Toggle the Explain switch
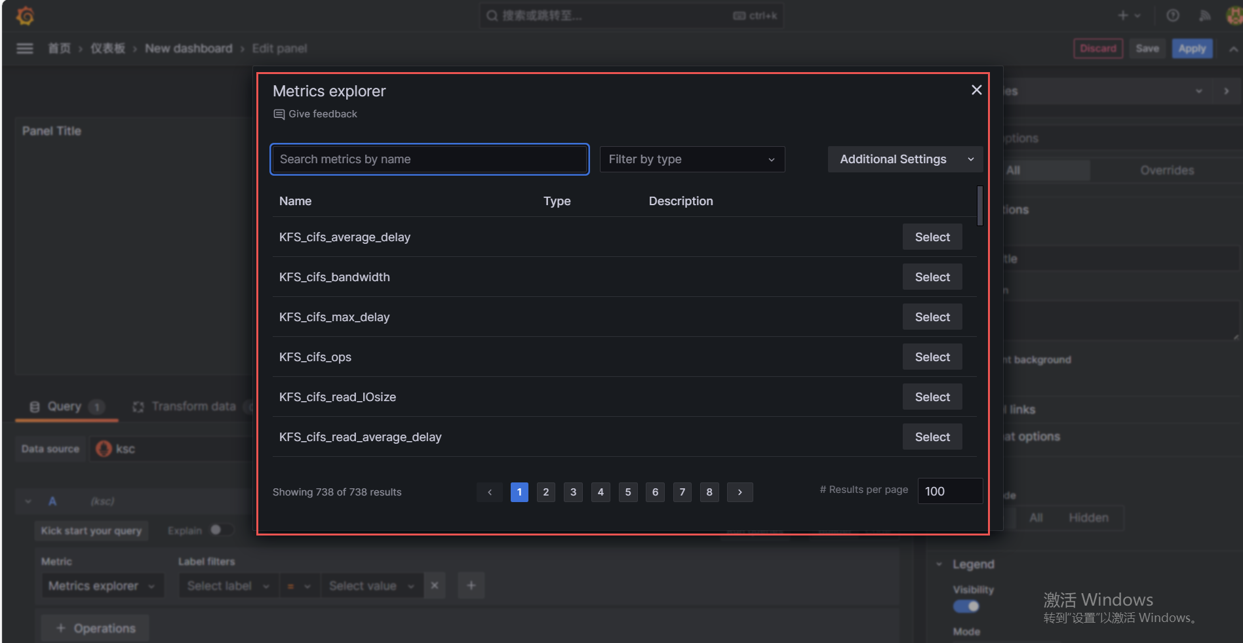Viewport: 1243px width, 643px height. coord(220,530)
